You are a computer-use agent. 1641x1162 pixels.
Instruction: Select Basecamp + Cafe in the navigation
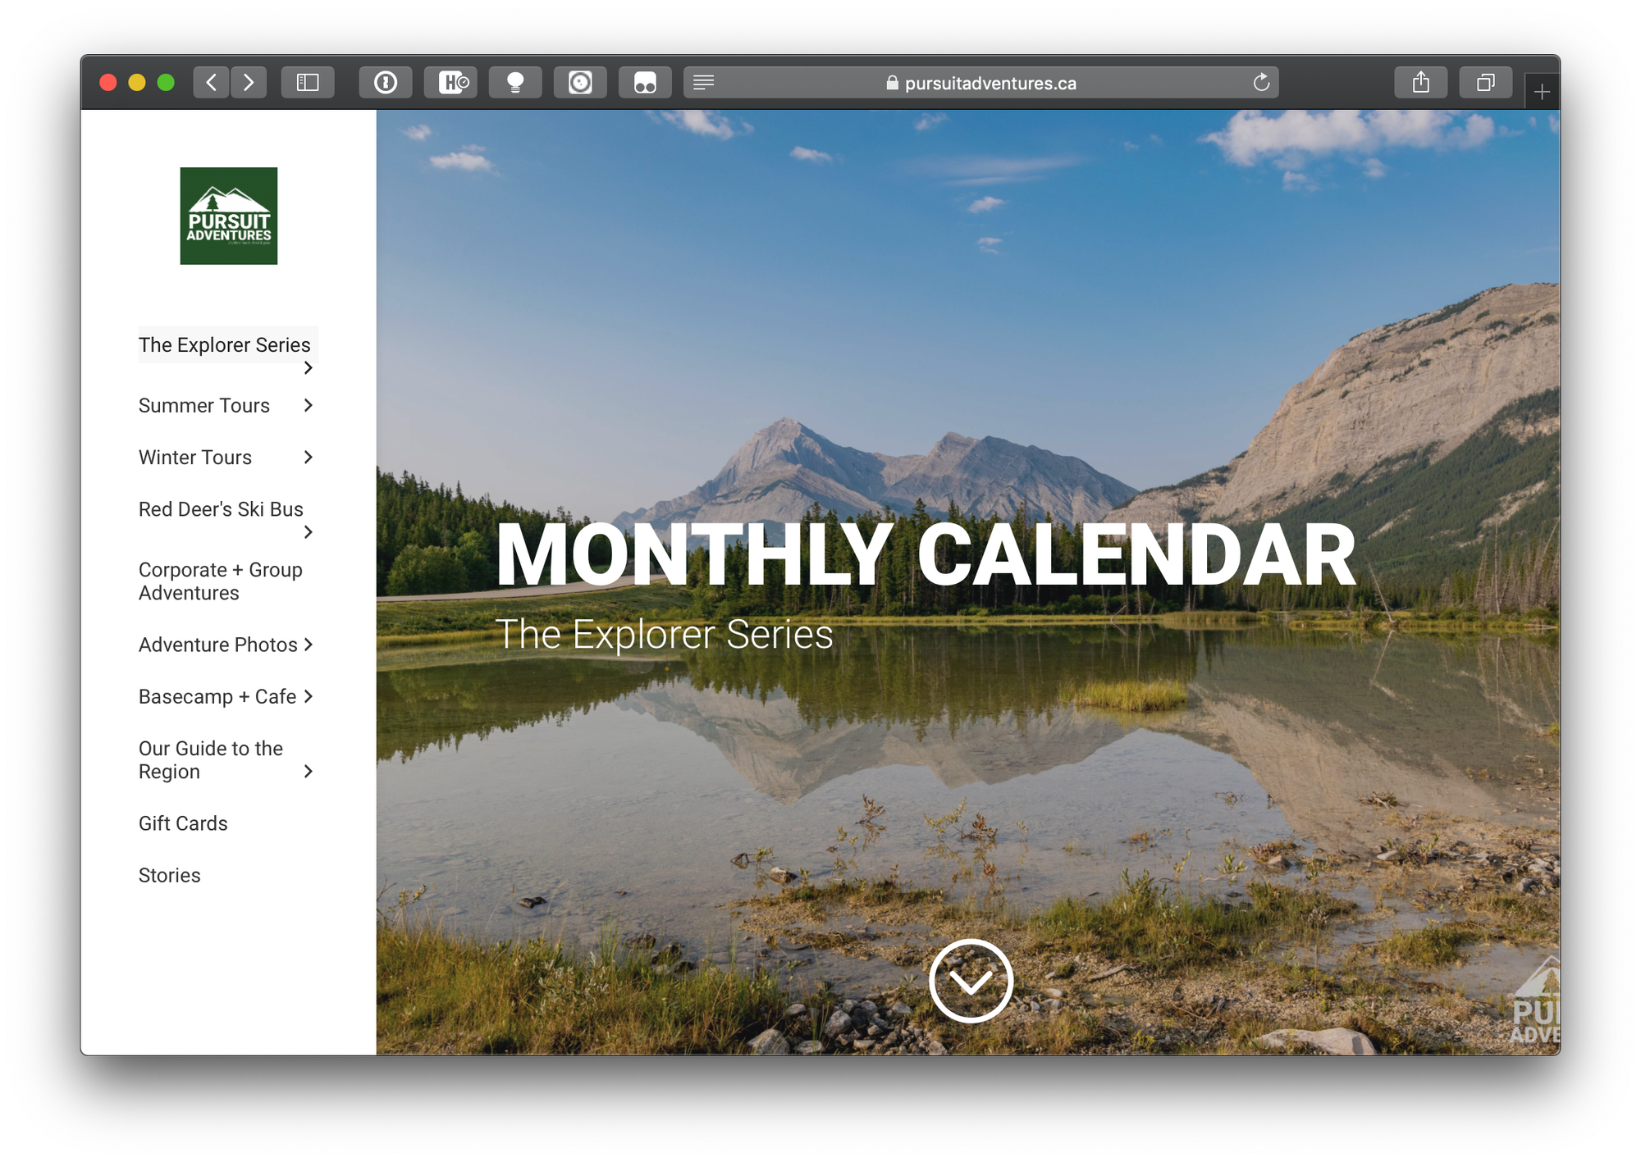[x=217, y=696]
